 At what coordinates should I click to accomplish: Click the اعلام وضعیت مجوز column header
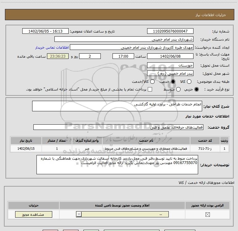(122, 205)
